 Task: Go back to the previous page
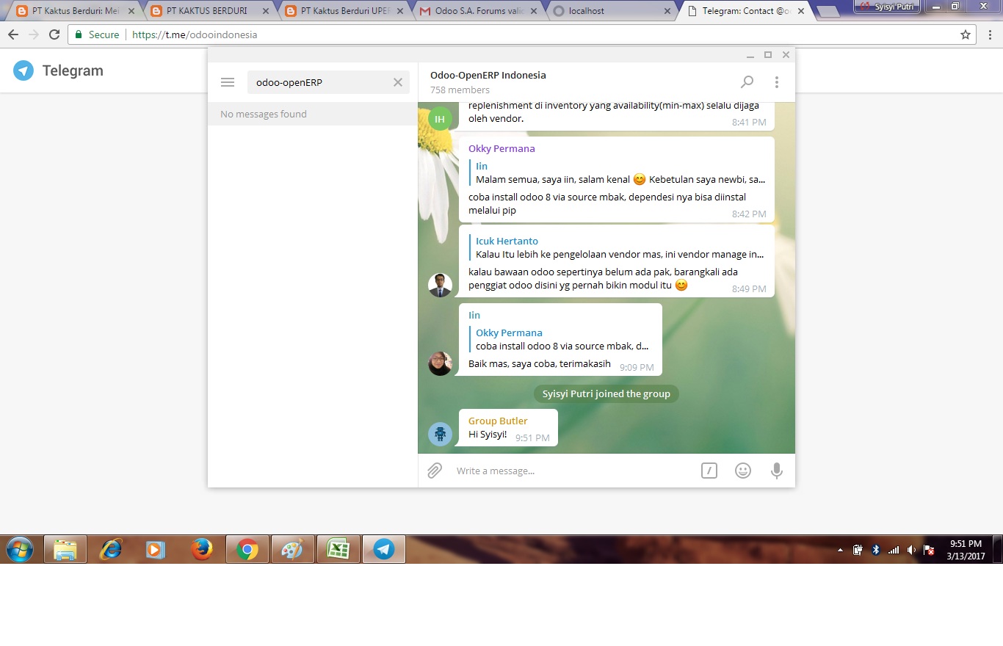12,35
